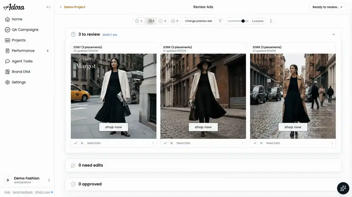This screenshot has width=352, height=197.
Task: Click the Home house icon
Action: pos(7,19)
